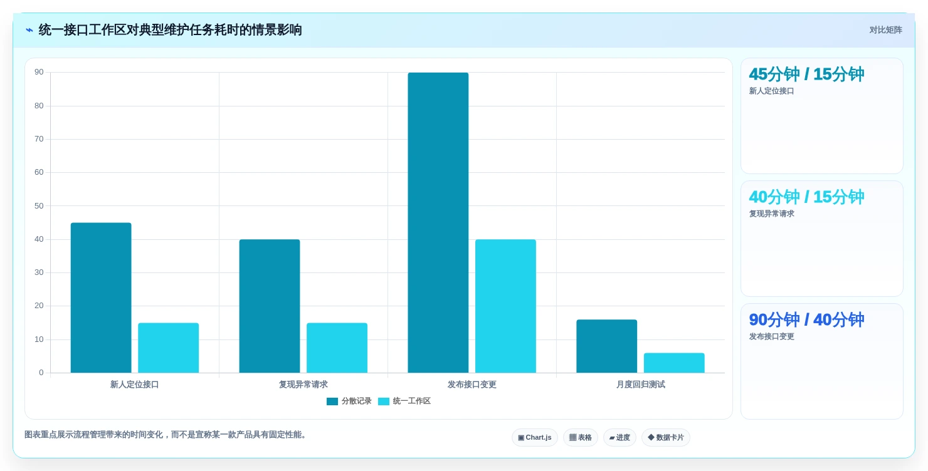Select the 进度 tag chip

pos(620,437)
